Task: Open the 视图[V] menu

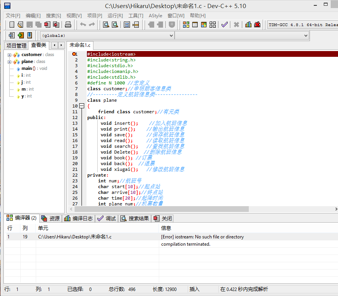Action: 74,15
